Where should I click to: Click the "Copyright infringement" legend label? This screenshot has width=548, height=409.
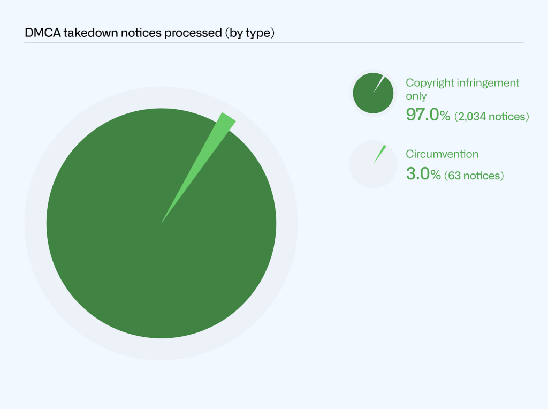(462, 83)
